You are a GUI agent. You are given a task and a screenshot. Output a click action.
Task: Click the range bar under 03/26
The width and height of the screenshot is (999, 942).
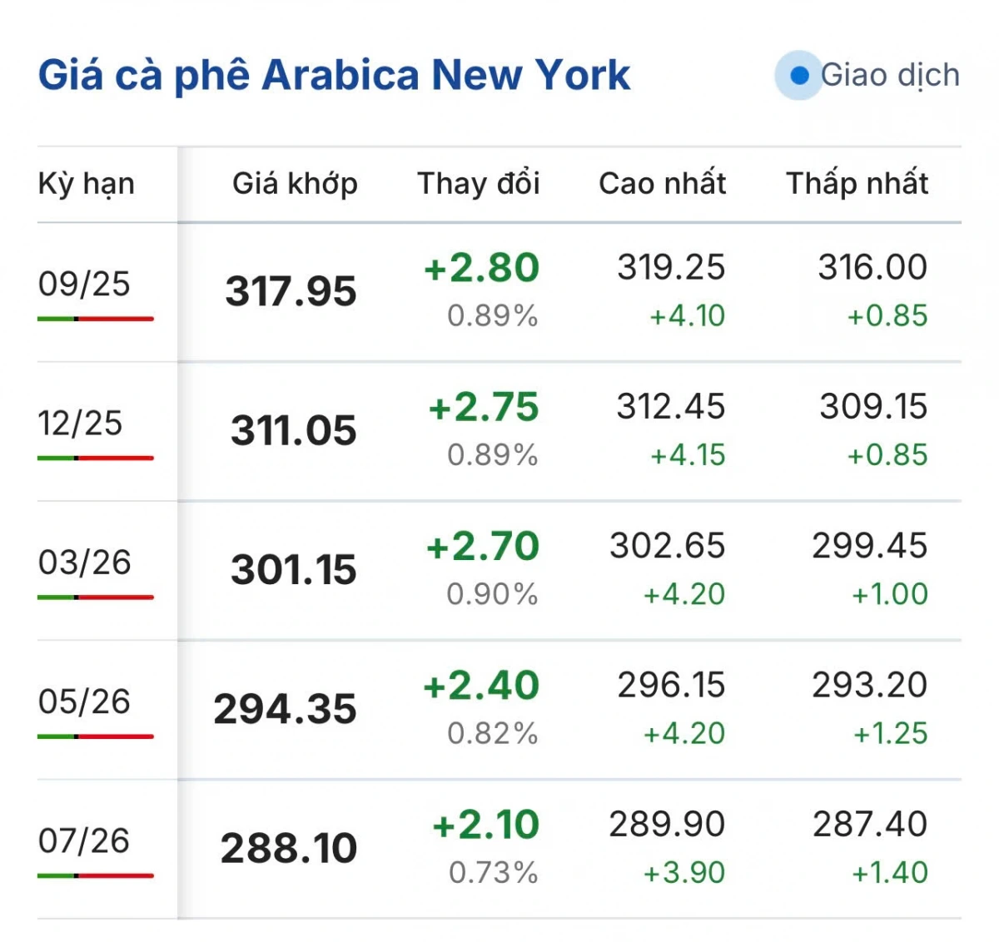96,597
